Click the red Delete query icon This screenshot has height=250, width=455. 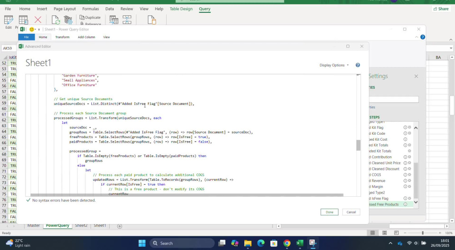(x=38, y=20)
